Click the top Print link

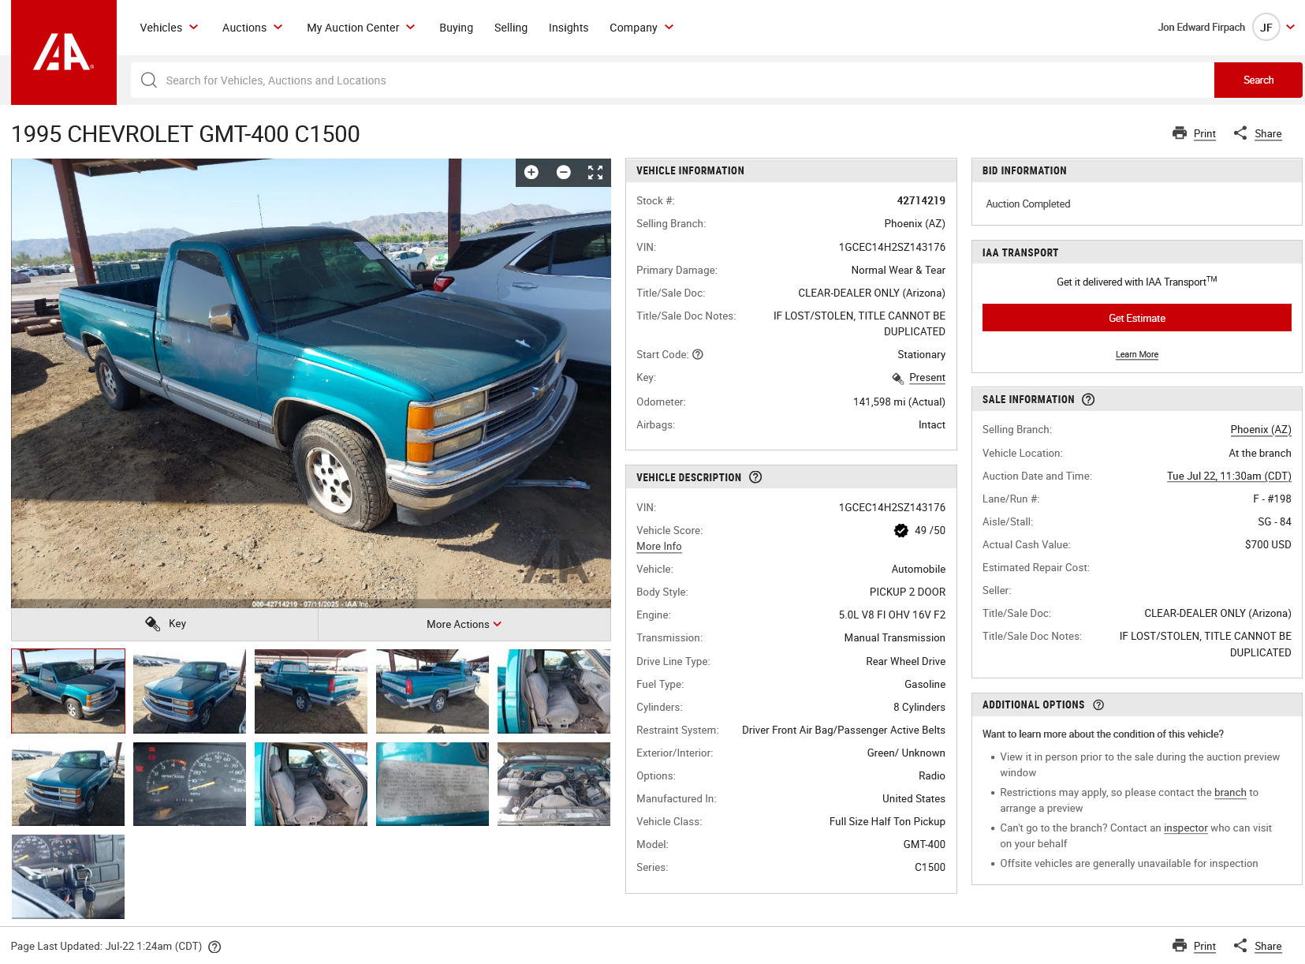click(1205, 133)
